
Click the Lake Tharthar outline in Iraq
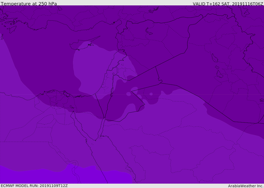click(215, 58)
